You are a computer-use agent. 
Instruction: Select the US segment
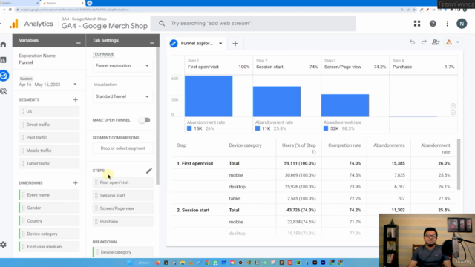[x=49, y=112]
